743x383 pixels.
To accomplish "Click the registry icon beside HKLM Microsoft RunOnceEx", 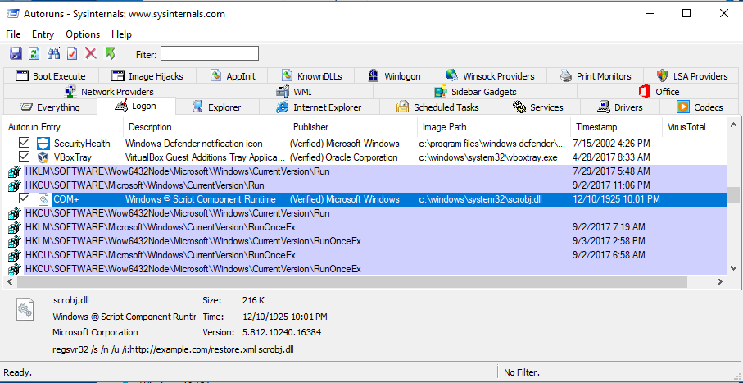I will [x=15, y=227].
